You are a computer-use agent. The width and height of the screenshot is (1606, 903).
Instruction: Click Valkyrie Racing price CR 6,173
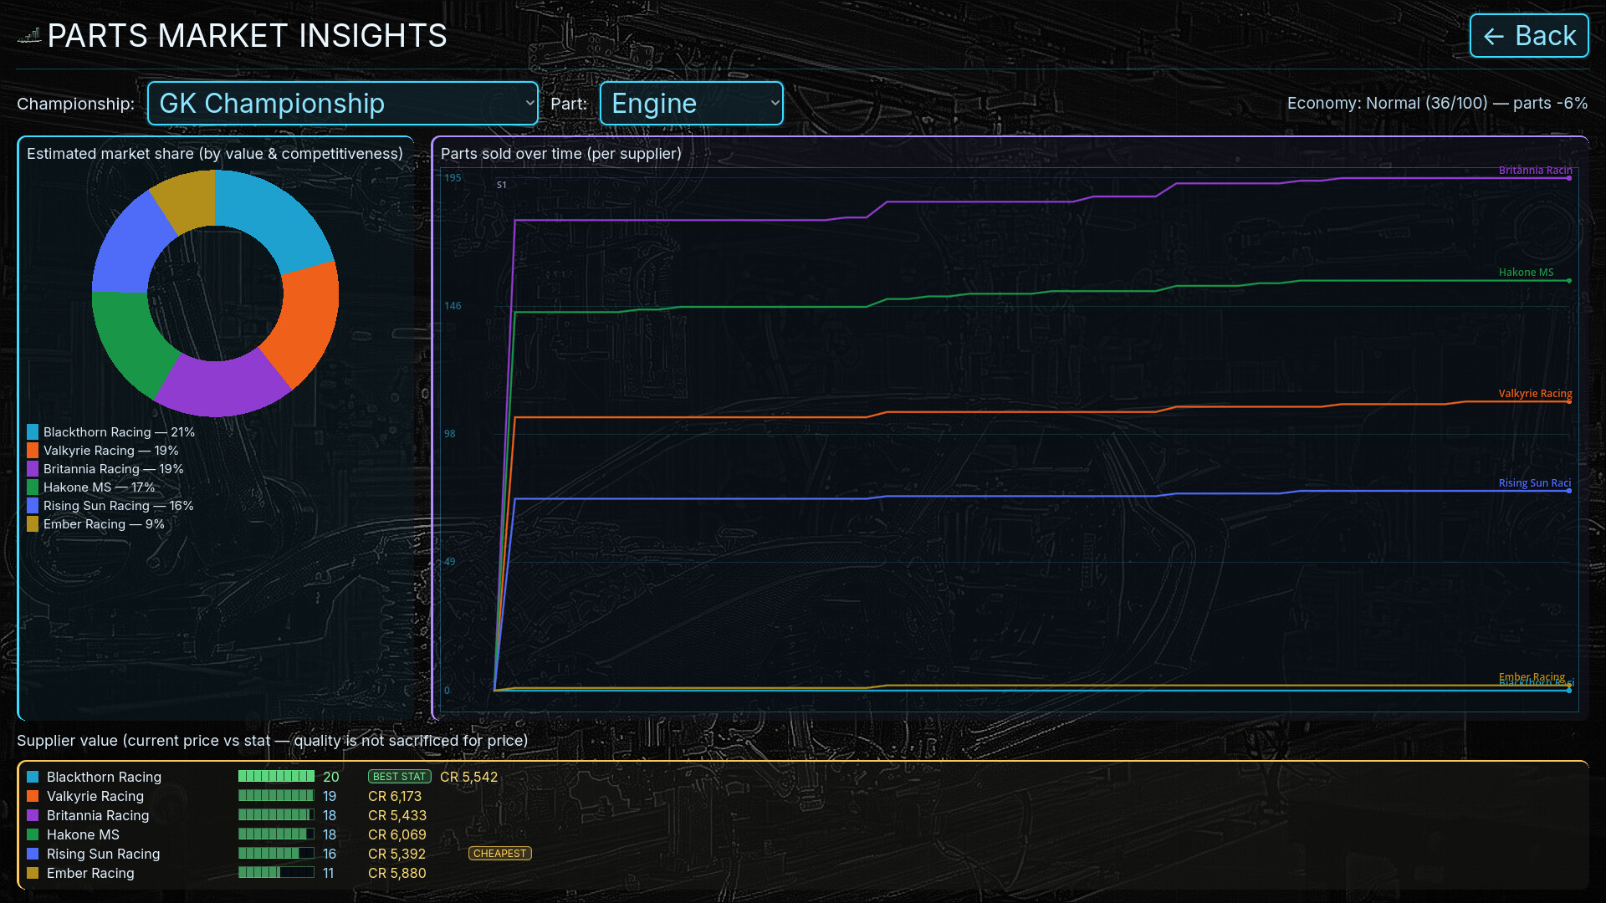pos(395,796)
